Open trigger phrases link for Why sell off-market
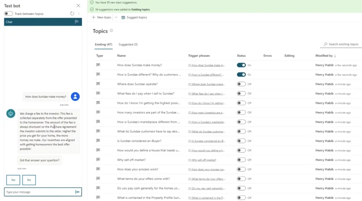The image size is (362, 201). coord(202,160)
